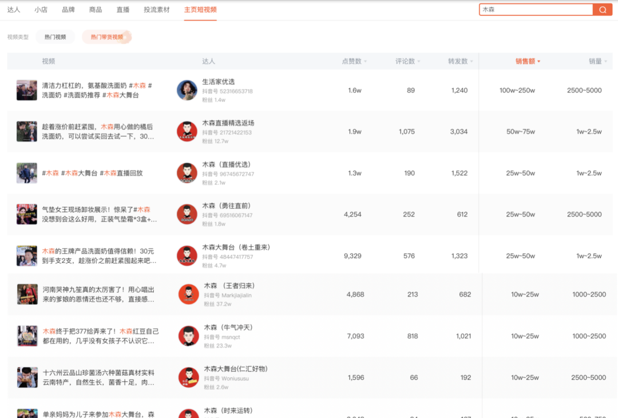Screen dimensions: 618x418
Task: Open thumbnail of 木森直播回放 video
Action: tap(27, 173)
